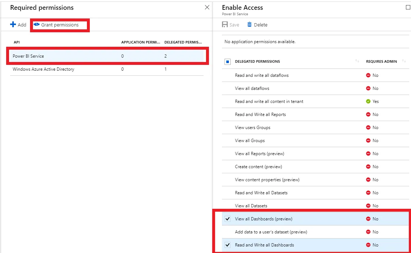Select the Windows Azure Active Directory row

point(43,69)
